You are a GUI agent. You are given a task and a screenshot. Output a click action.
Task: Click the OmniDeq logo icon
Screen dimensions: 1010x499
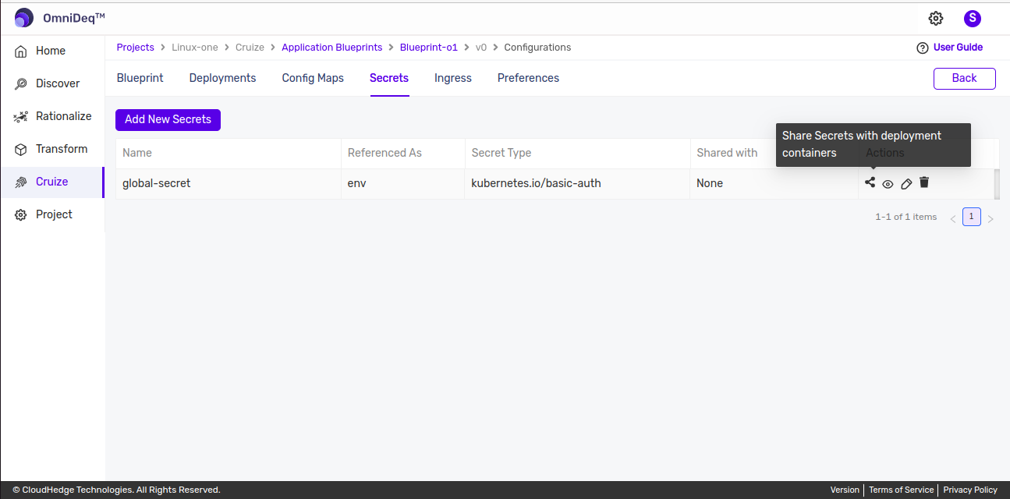pyautogui.click(x=24, y=17)
